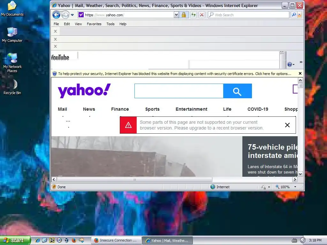
Task: Open the View menu
Action: coord(78,24)
